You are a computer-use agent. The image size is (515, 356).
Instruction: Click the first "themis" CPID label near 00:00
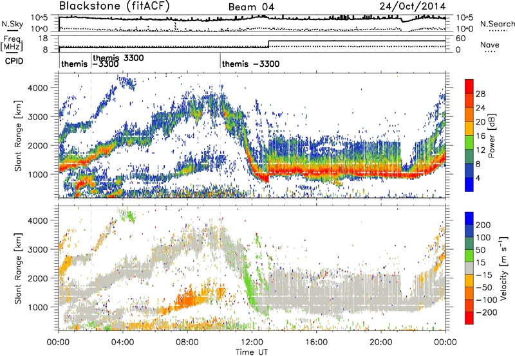(x=74, y=64)
